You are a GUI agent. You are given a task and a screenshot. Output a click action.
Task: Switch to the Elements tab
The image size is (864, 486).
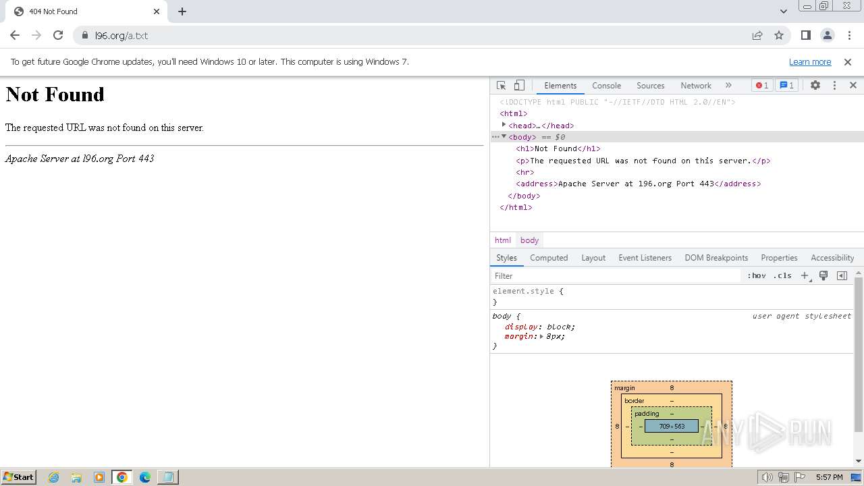[560, 86]
